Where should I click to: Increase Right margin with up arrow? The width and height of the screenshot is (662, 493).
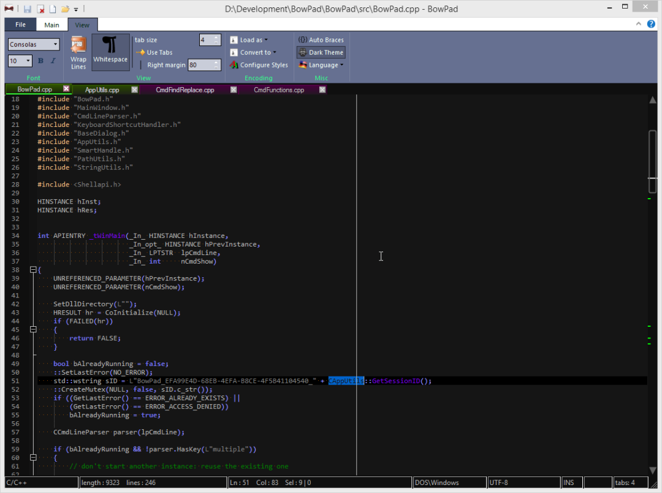pos(216,63)
